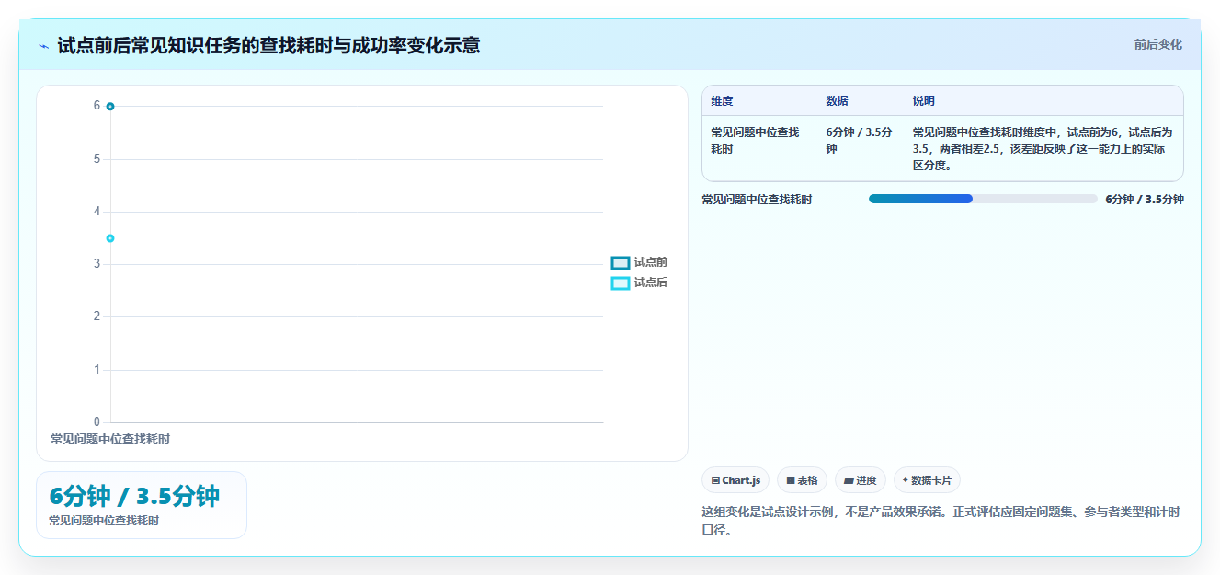Image resolution: width=1220 pixels, height=575 pixels.
Task: Click the progress value 6分钟 / 3.5分钟
Action: (x=1145, y=200)
